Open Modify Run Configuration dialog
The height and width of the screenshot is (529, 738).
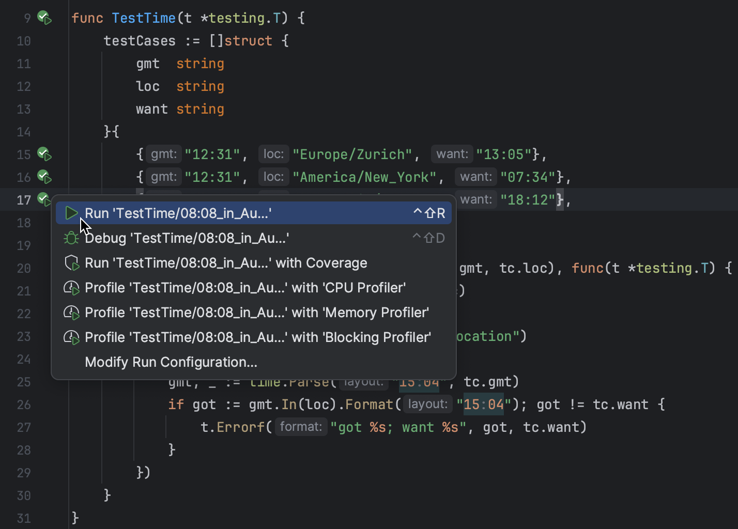pos(171,362)
